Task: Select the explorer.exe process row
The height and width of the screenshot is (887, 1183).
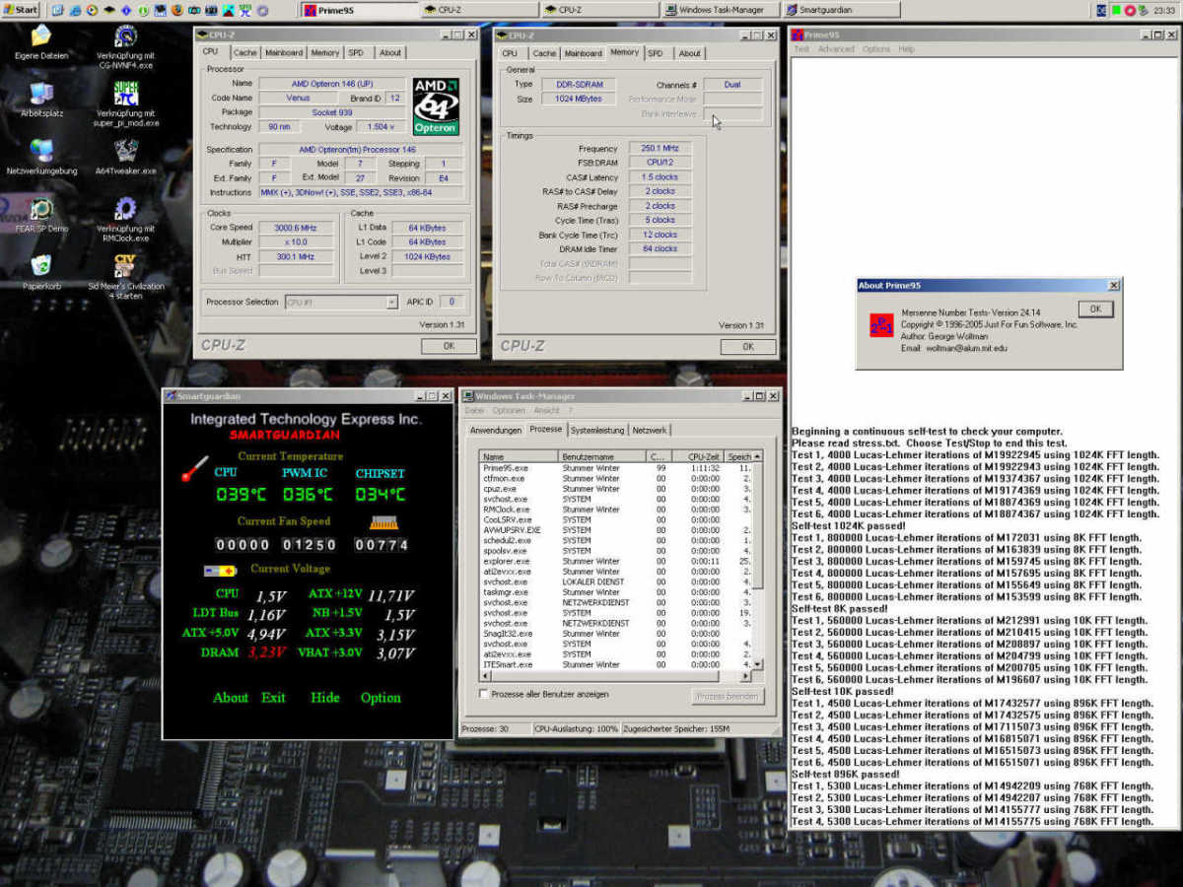Action: tap(616, 561)
